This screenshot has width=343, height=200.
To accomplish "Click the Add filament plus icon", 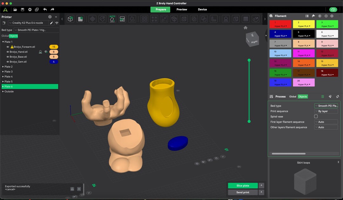I will point(319,16).
